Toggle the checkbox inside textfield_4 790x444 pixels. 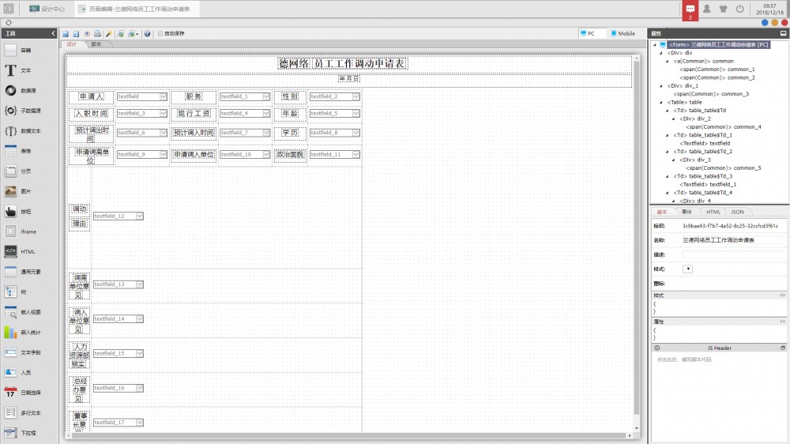[266, 114]
